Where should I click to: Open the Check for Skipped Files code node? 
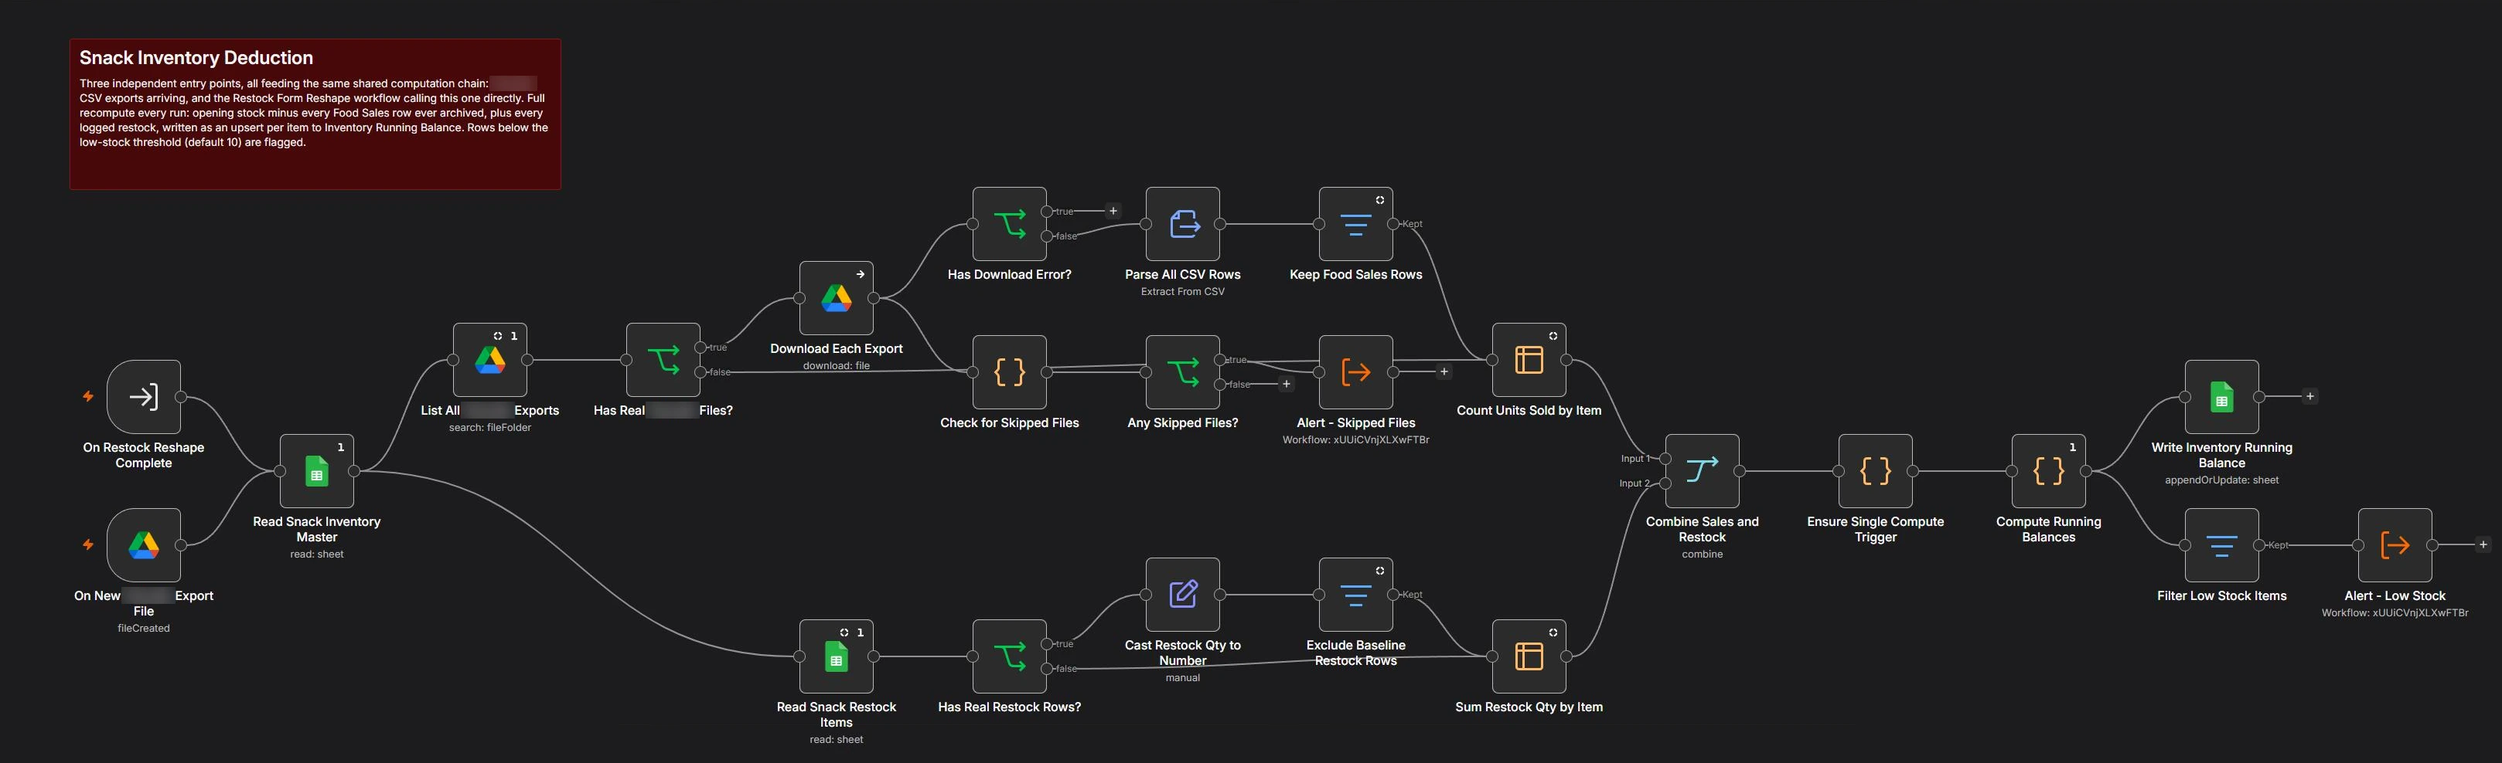(1009, 371)
